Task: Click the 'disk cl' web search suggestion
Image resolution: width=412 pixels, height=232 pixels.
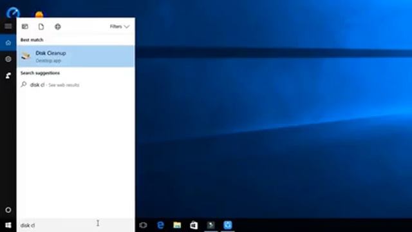Action: click(76, 84)
